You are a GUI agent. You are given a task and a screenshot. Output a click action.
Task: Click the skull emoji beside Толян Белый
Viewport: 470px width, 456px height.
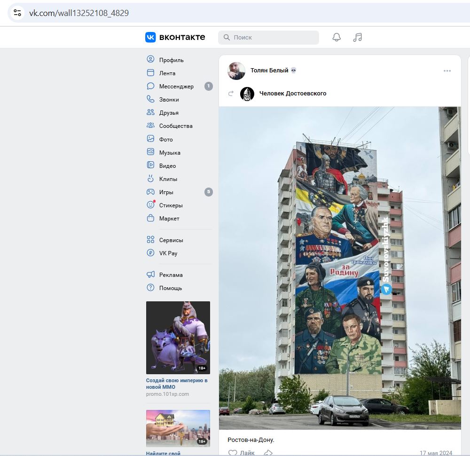(293, 71)
